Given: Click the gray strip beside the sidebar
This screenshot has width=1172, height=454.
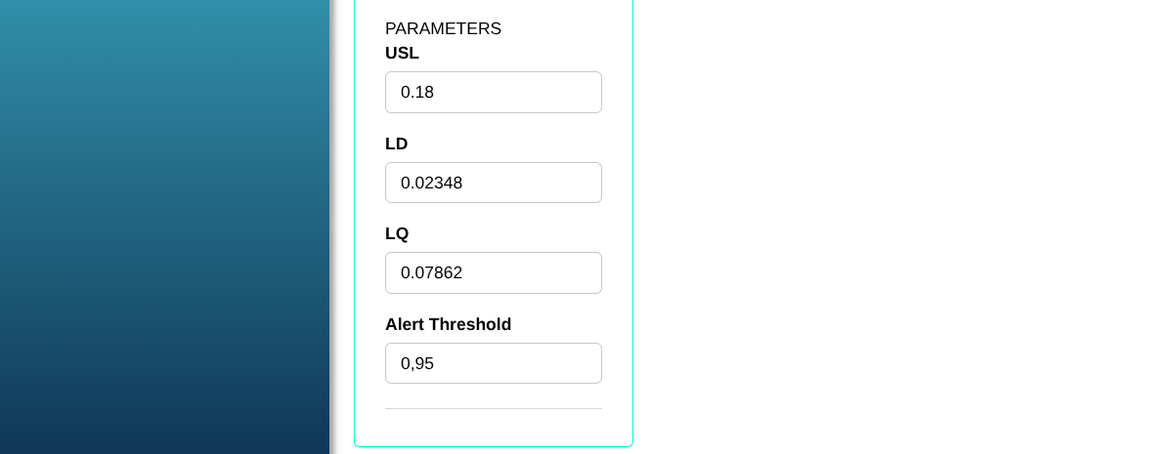Looking at the screenshot, I should point(333,227).
